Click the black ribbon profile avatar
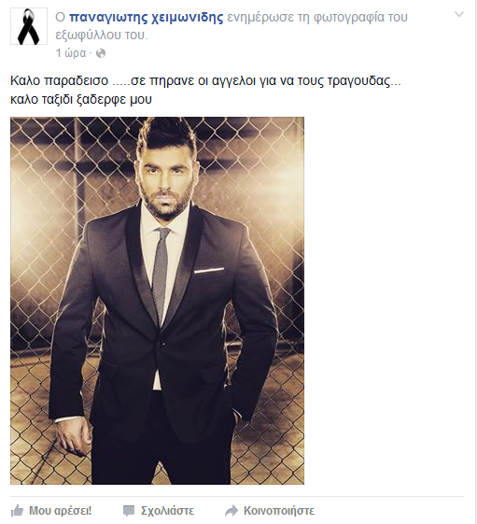This screenshot has width=477, height=524. click(29, 26)
